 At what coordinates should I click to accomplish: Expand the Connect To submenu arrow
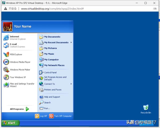click(71, 84)
